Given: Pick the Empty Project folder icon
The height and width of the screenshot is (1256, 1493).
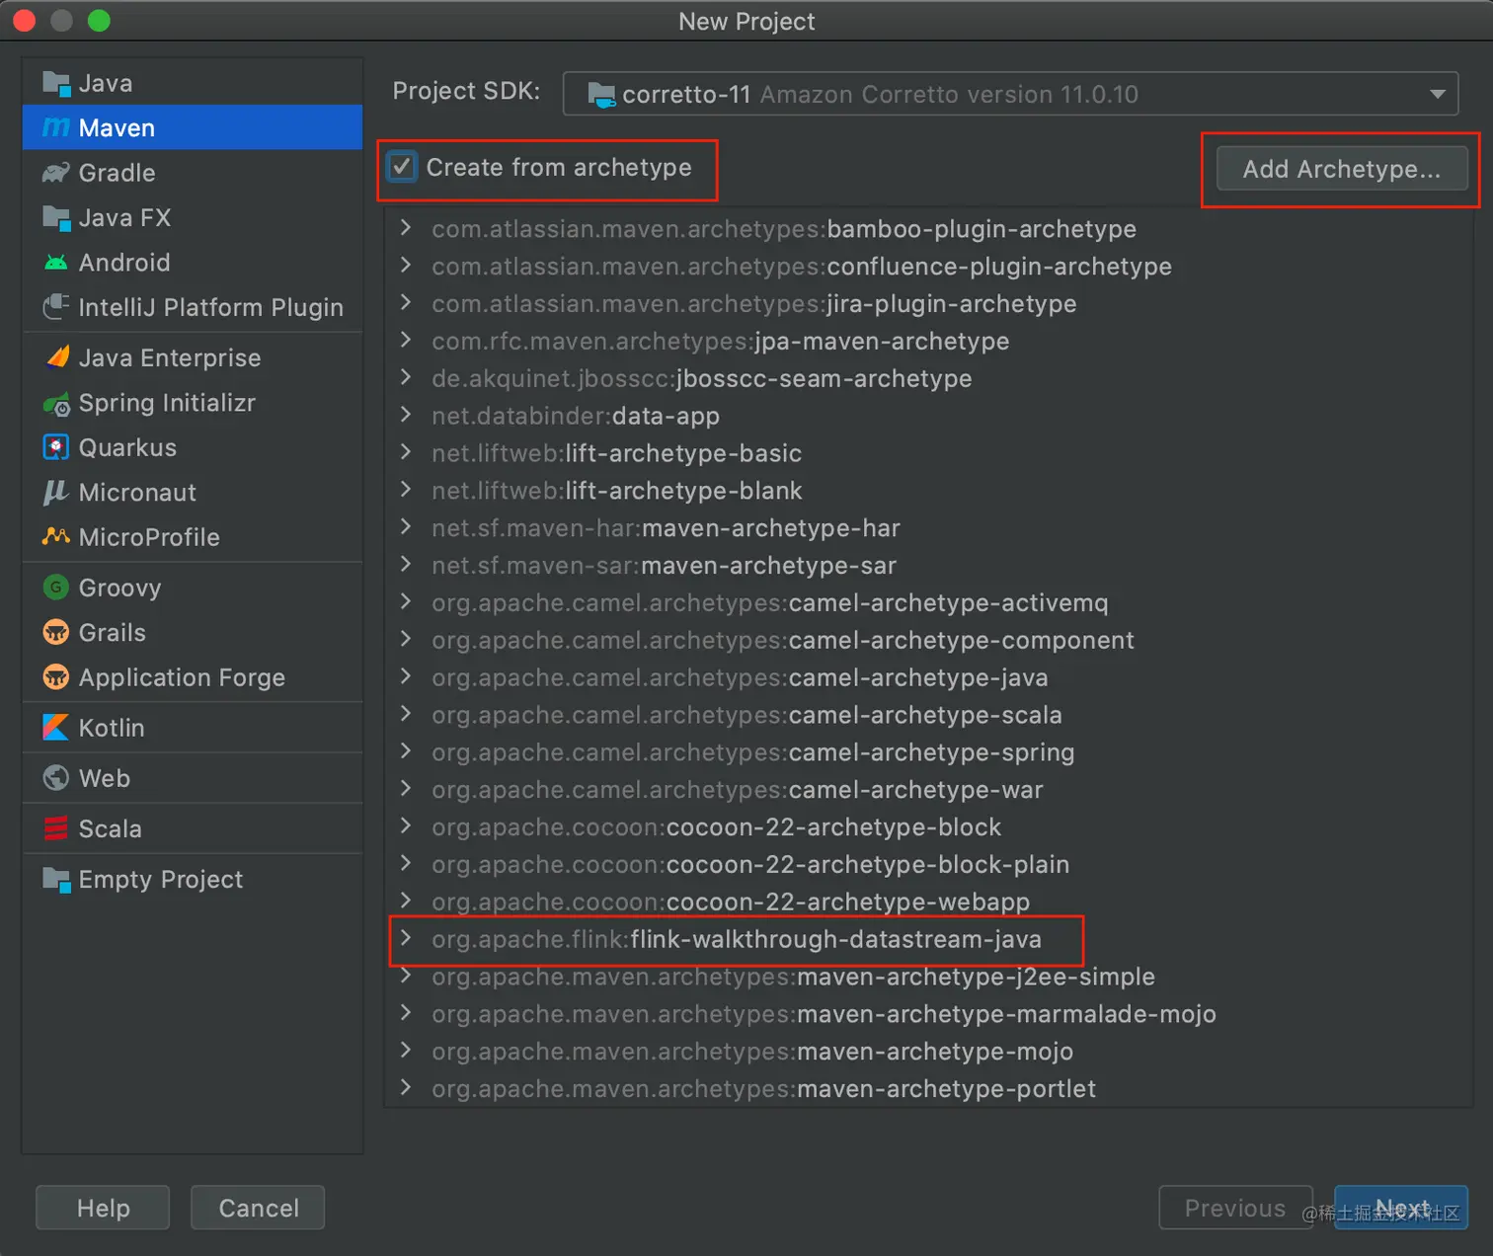Looking at the screenshot, I should 56,879.
